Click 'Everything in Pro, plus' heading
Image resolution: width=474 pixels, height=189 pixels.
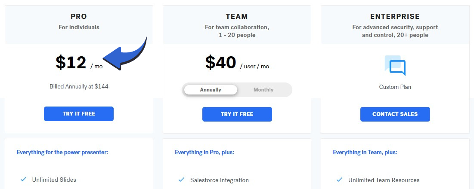pos(204,152)
